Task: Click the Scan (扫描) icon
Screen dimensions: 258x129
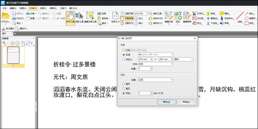Action: point(28,13)
